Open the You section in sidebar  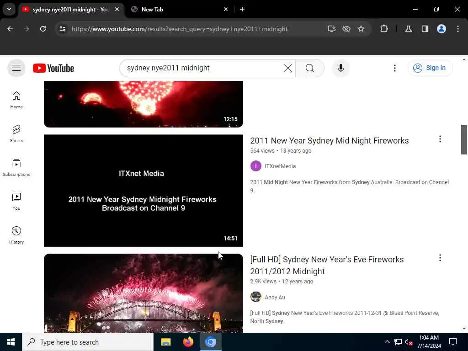[16, 202]
